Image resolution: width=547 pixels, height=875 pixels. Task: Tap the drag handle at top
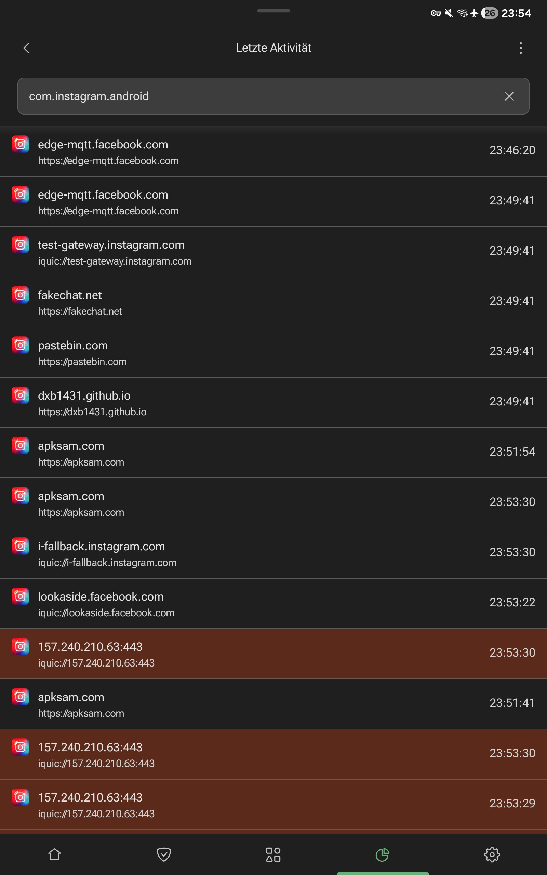(273, 11)
